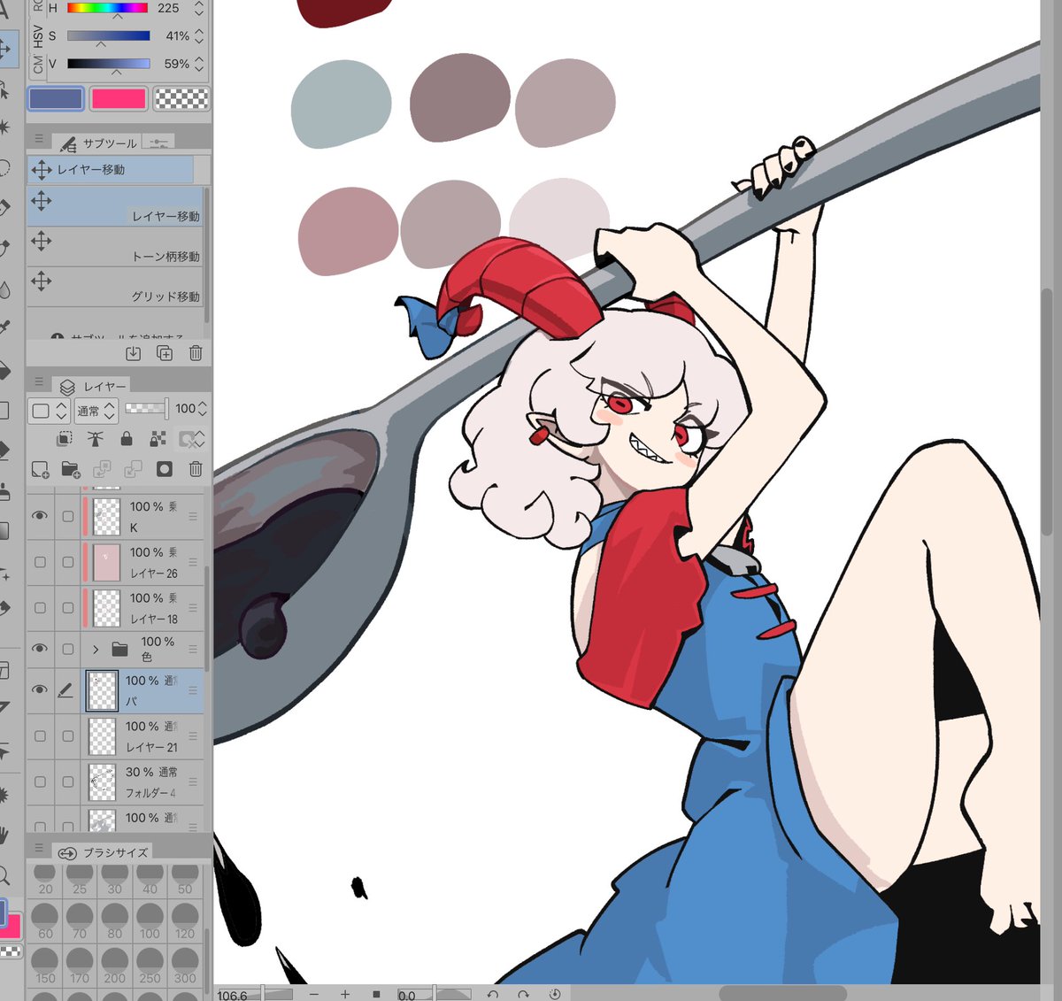
Task: Adjust saturation 41% stepper
Action: tap(199, 36)
